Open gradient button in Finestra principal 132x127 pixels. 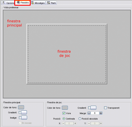24,113
